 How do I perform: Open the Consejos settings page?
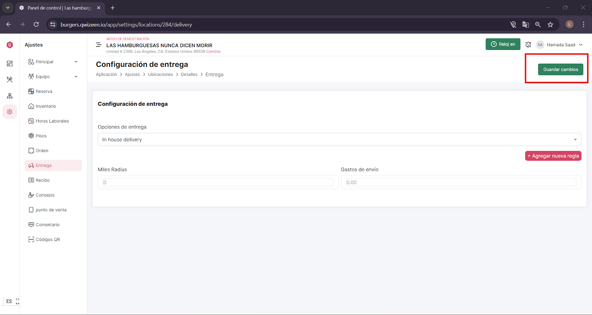[x=53, y=195]
